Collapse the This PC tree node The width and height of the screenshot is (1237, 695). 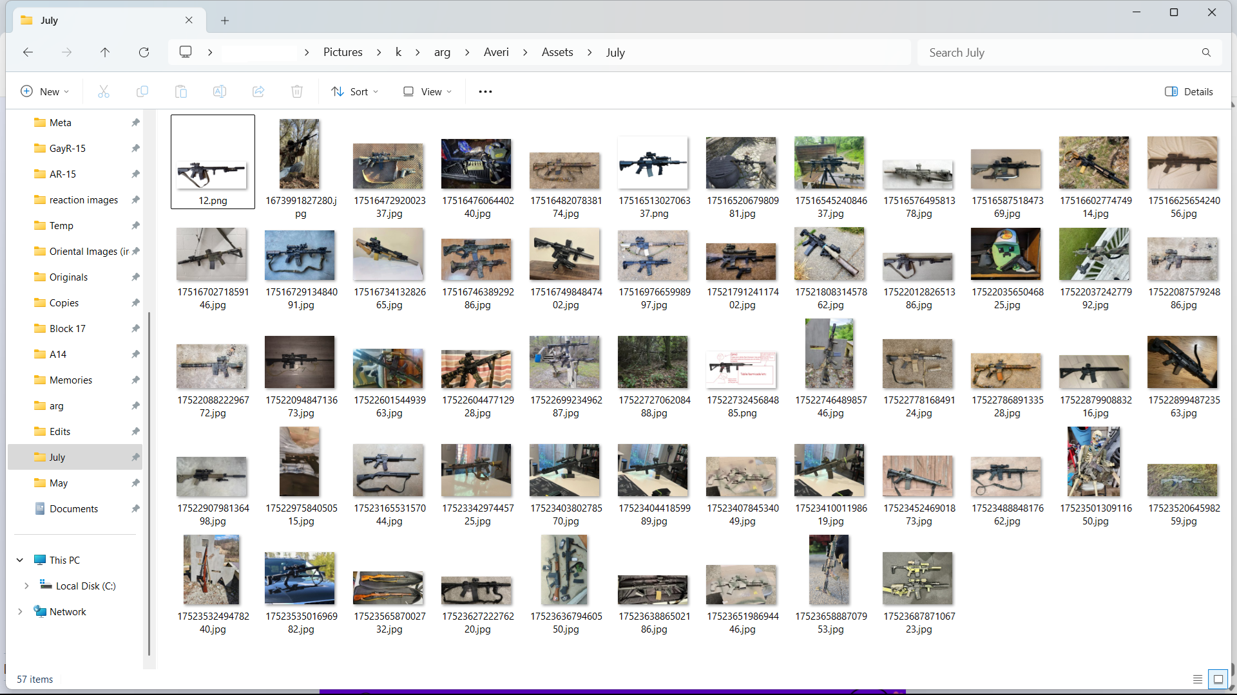click(x=20, y=560)
